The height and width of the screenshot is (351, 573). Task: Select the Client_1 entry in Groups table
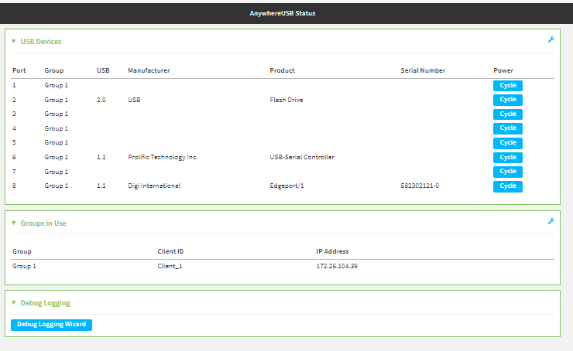pyautogui.click(x=170, y=266)
